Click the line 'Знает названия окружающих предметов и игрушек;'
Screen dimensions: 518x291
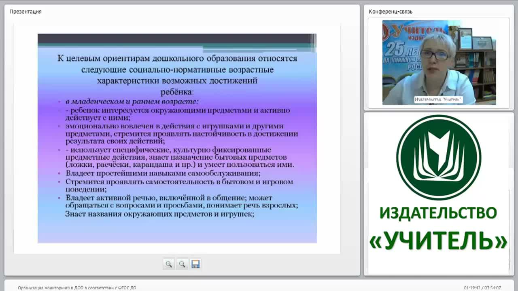tap(159, 215)
